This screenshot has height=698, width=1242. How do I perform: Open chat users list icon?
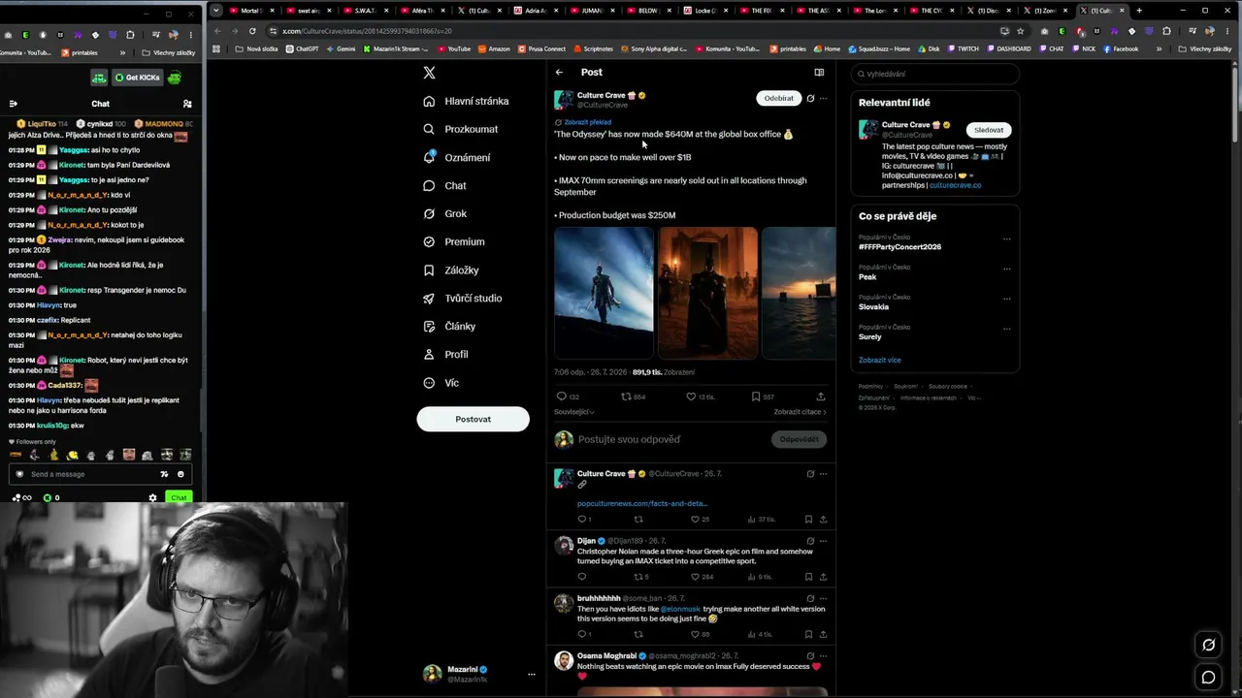(x=187, y=104)
